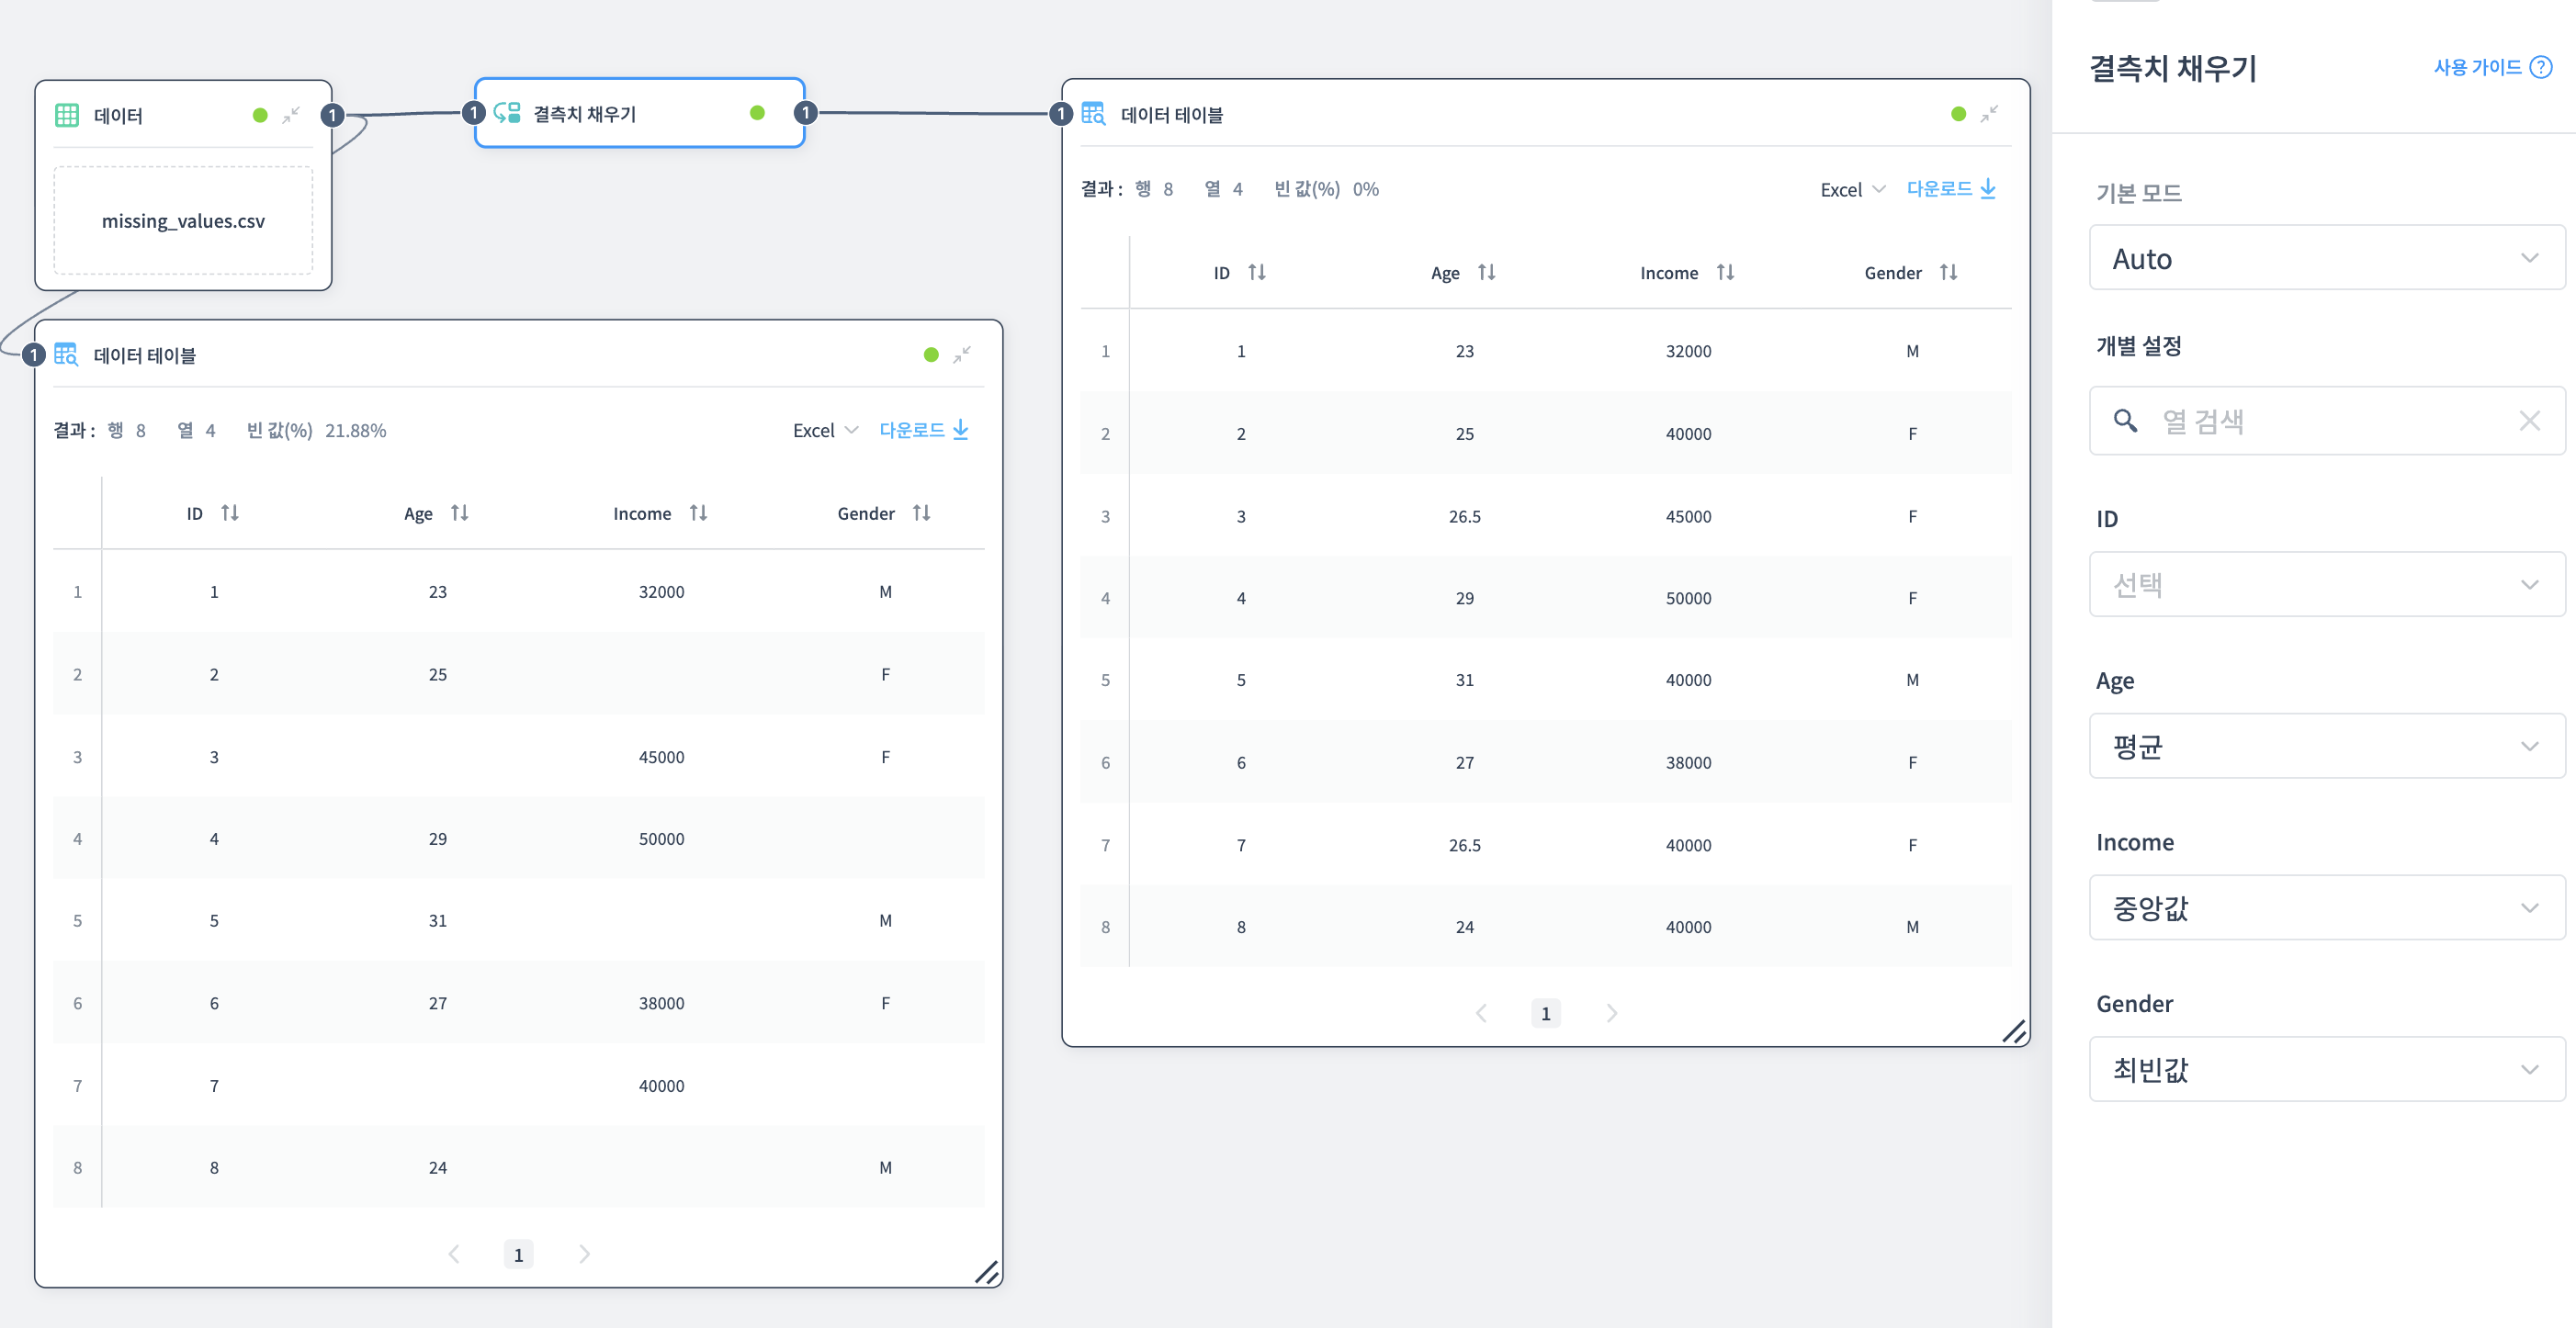The image size is (2576, 1328).
Task: Sort the left table by Age
Action: tap(459, 513)
